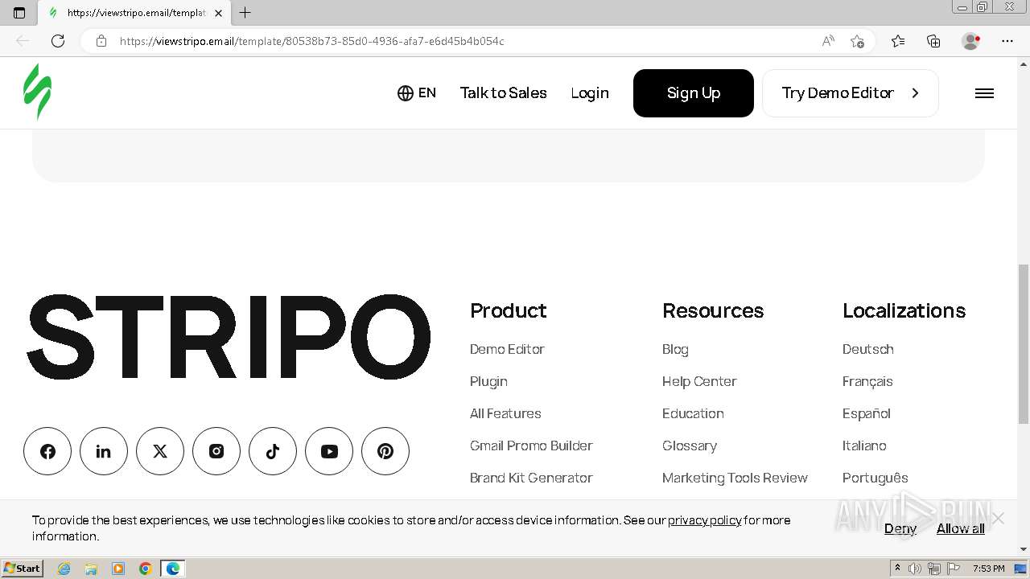Click the browser profile avatar

point(971,41)
